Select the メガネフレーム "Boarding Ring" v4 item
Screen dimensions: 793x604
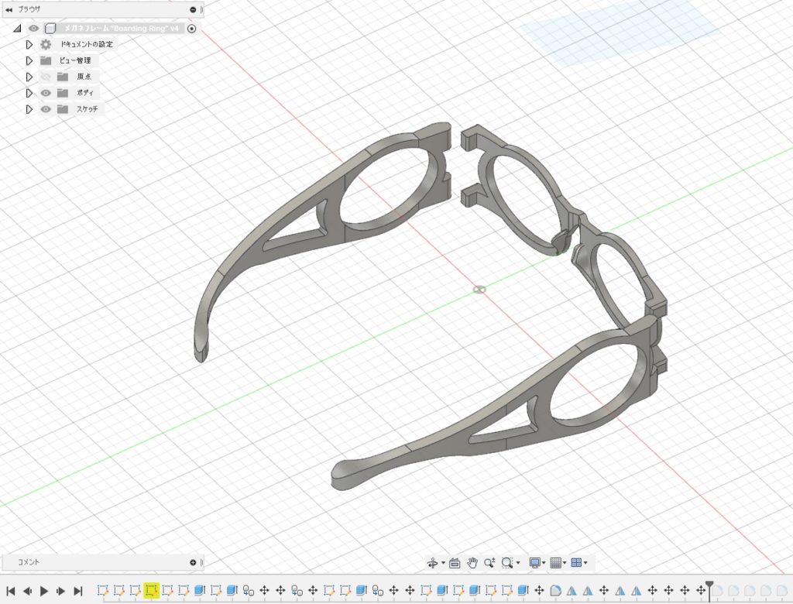coord(122,29)
